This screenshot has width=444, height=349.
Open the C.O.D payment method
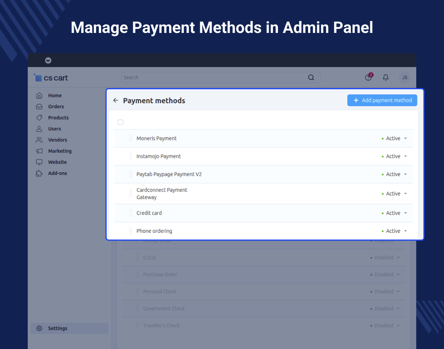point(149,257)
